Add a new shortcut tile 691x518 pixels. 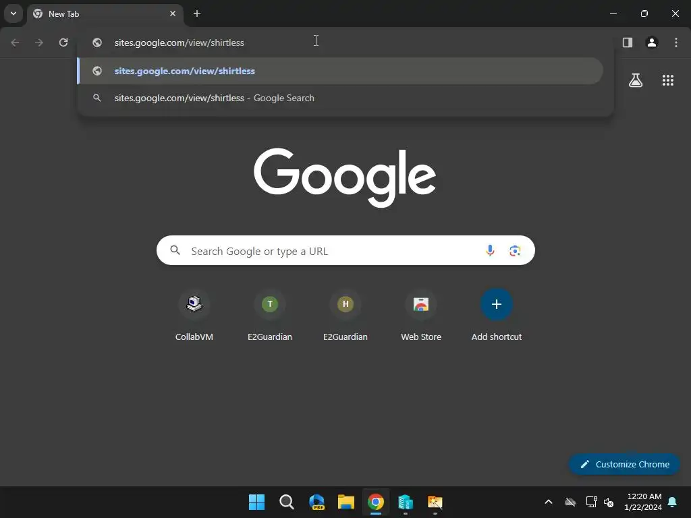click(x=497, y=316)
